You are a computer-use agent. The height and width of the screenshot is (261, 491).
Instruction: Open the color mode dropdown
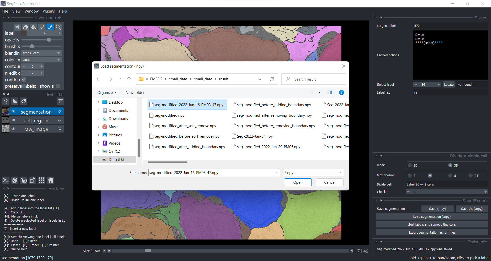[x=41, y=60]
